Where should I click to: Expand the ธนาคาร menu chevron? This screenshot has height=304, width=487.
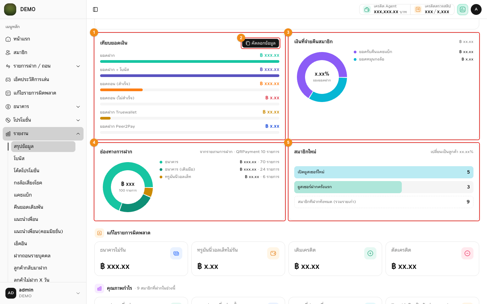click(78, 107)
